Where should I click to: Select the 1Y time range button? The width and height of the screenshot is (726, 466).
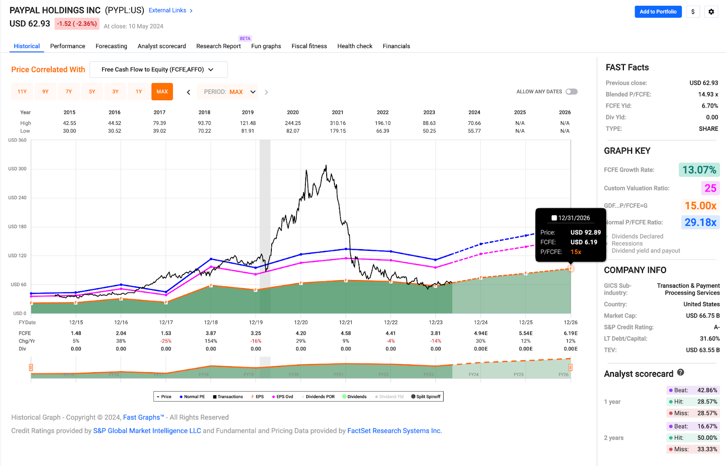click(x=139, y=92)
